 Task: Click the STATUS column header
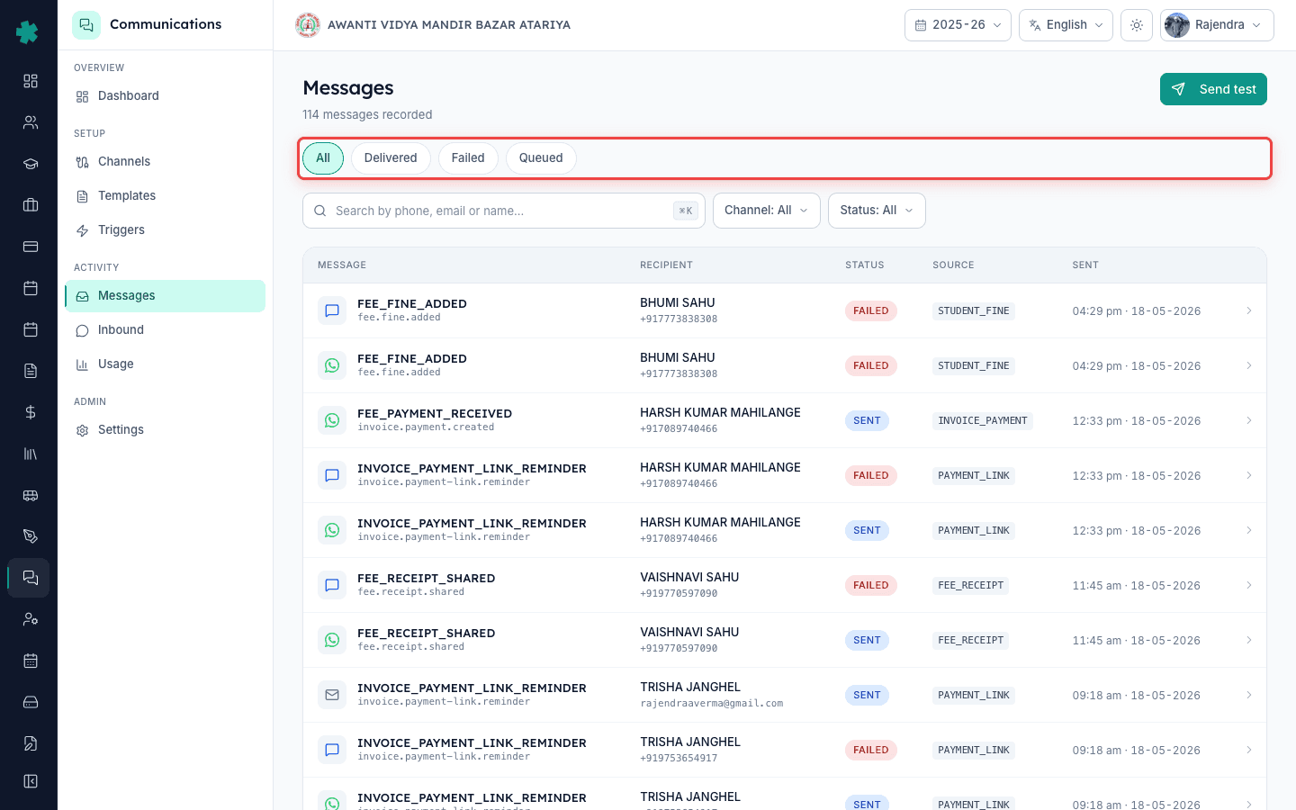(865, 265)
